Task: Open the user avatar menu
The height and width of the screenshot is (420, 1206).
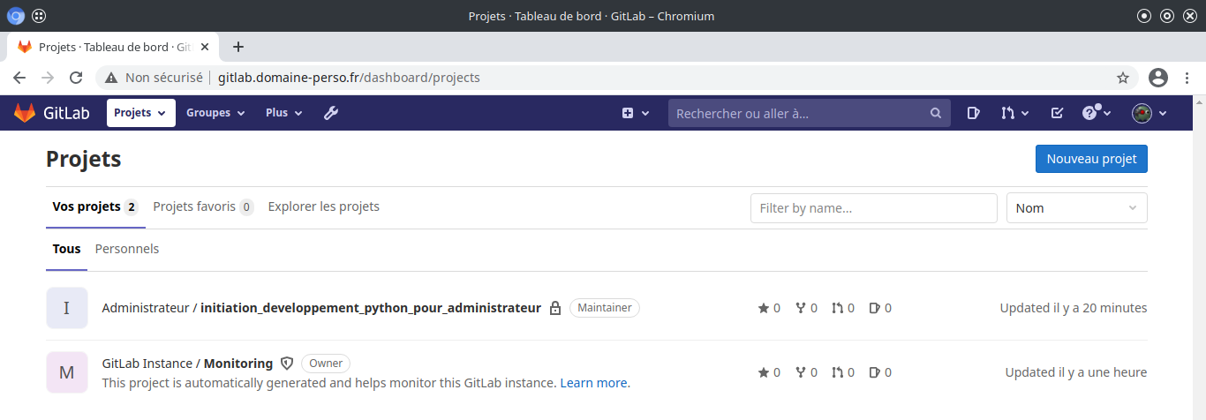Action: point(1149,113)
